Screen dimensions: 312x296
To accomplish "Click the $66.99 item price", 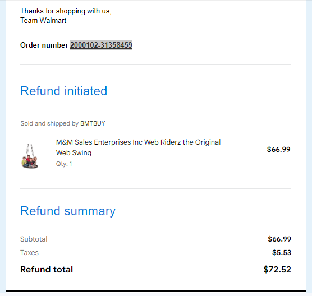I will coord(278,150).
